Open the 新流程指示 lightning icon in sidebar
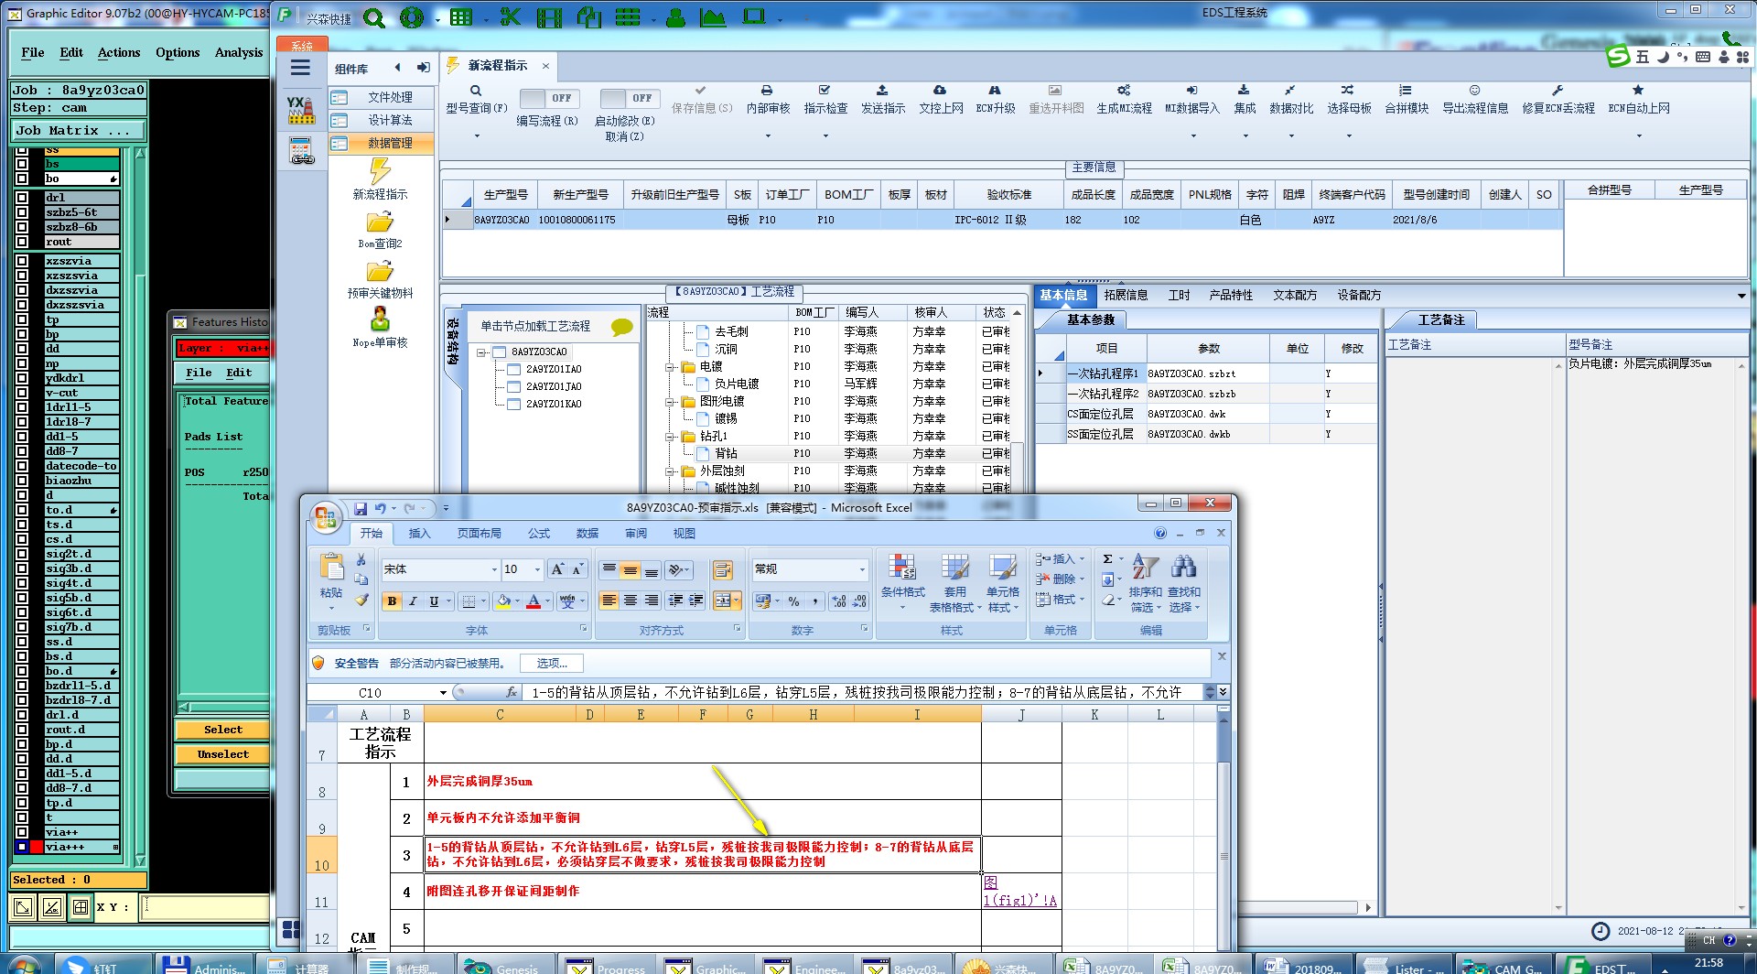The height and width of the screenshot is (974, 1757). [380, 170]
